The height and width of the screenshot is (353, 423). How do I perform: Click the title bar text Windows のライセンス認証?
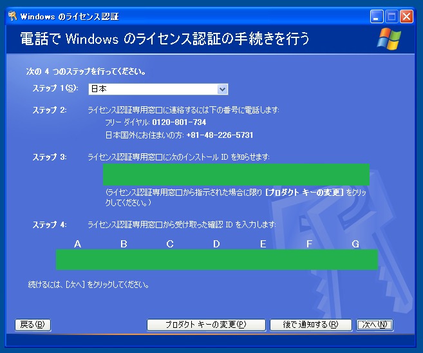tap(70, 17)
